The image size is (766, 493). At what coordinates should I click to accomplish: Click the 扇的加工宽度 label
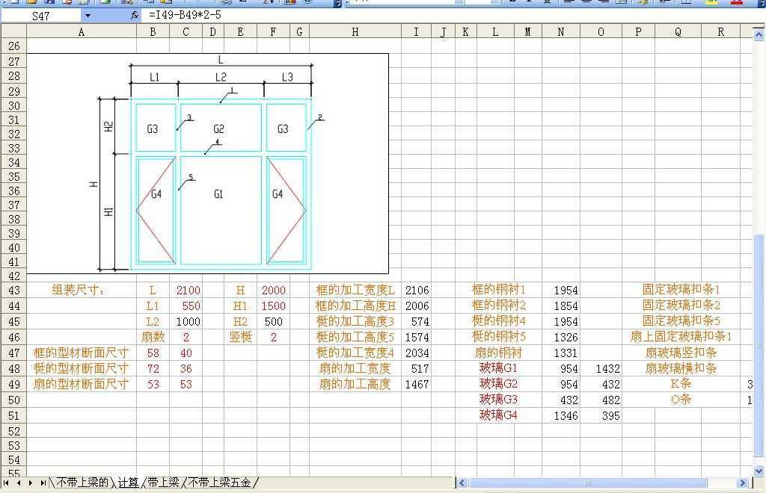pyautogui.click(x=355, y=369)
